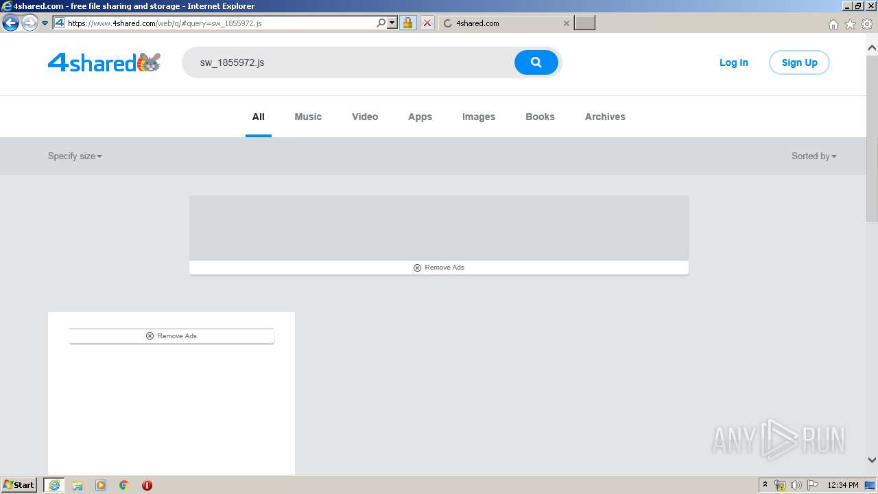Click Remove Ads under the top banner
The width and height of the screenshot is (878, 494).
[439, 268]
